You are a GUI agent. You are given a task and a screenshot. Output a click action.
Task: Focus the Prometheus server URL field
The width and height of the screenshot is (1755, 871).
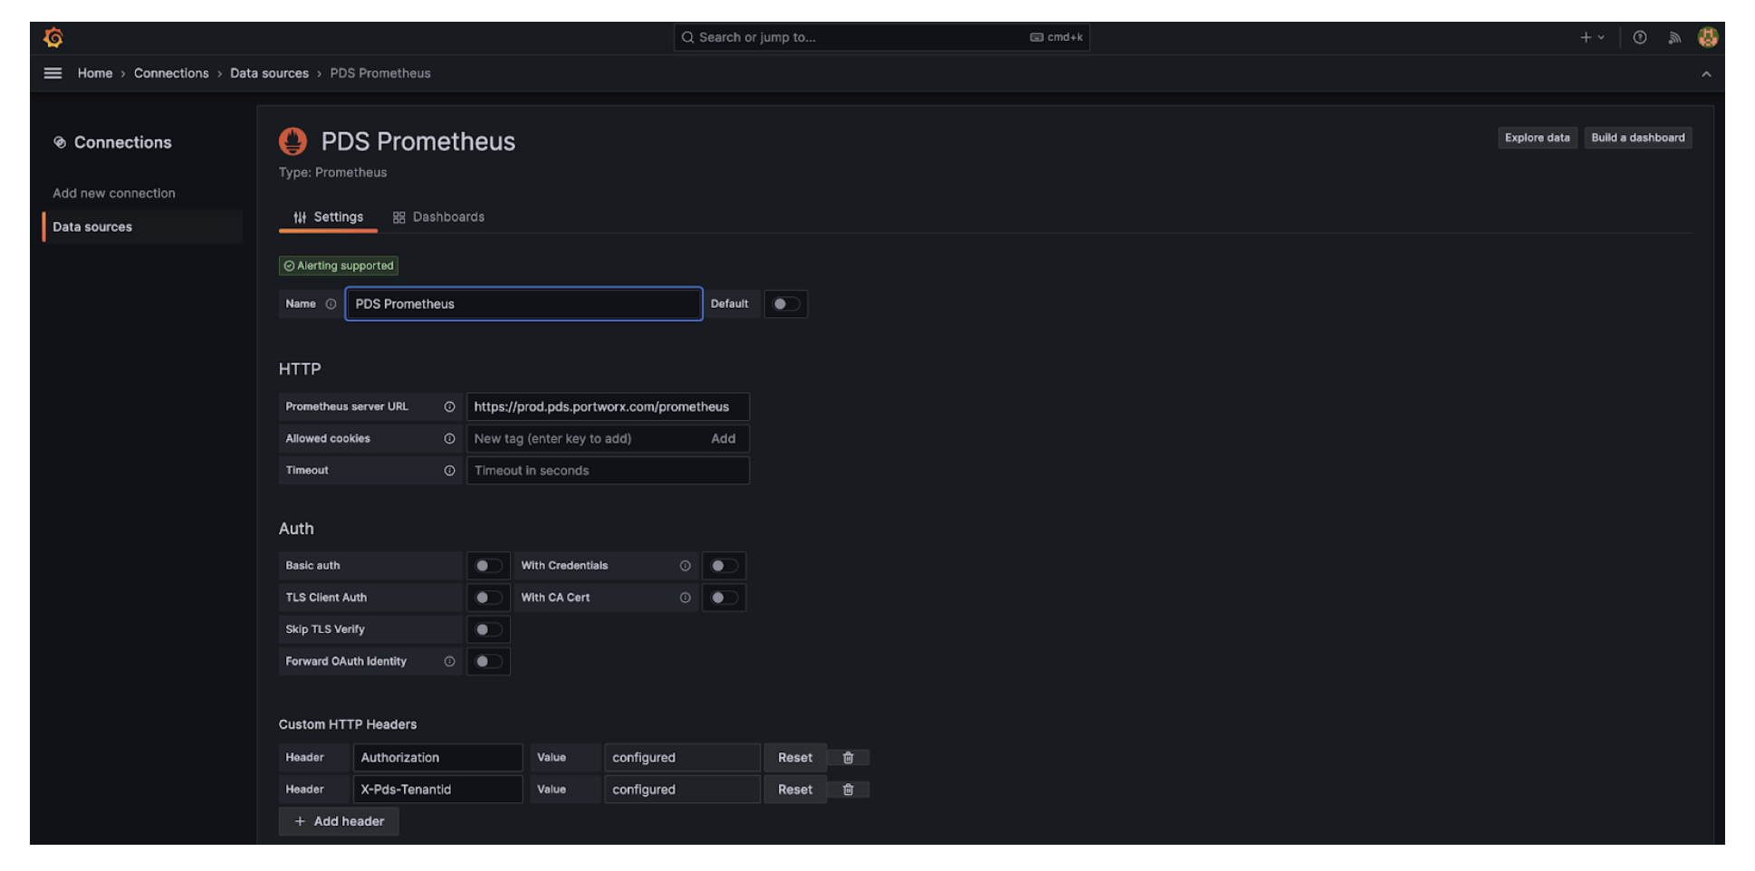tap(608, 407)
